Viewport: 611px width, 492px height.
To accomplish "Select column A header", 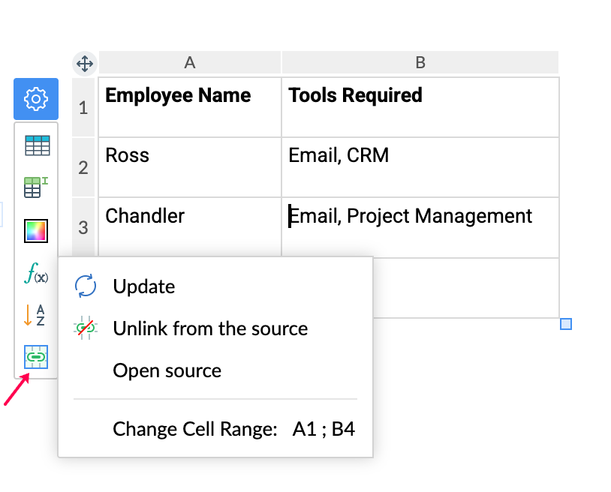I will pyautogui.click(x=190, y=63).
